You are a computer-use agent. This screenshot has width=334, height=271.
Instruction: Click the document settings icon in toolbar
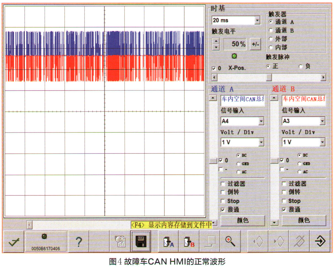120,242
